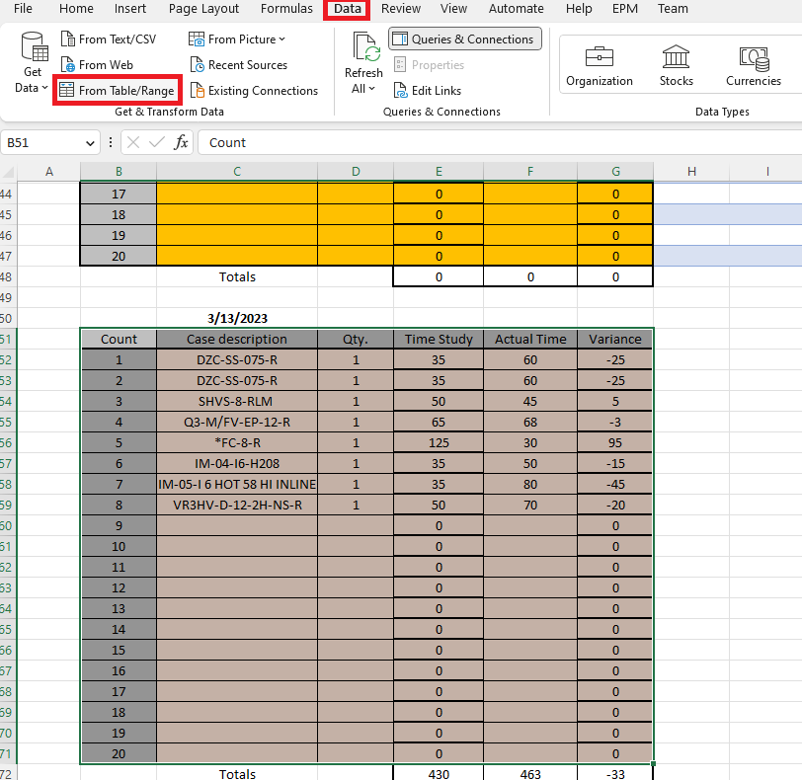The width and height of the screenshot is (802, 780).
Task: Select cell VR3HV-D-12-2H-NS-R
Action: click(237, 505)
